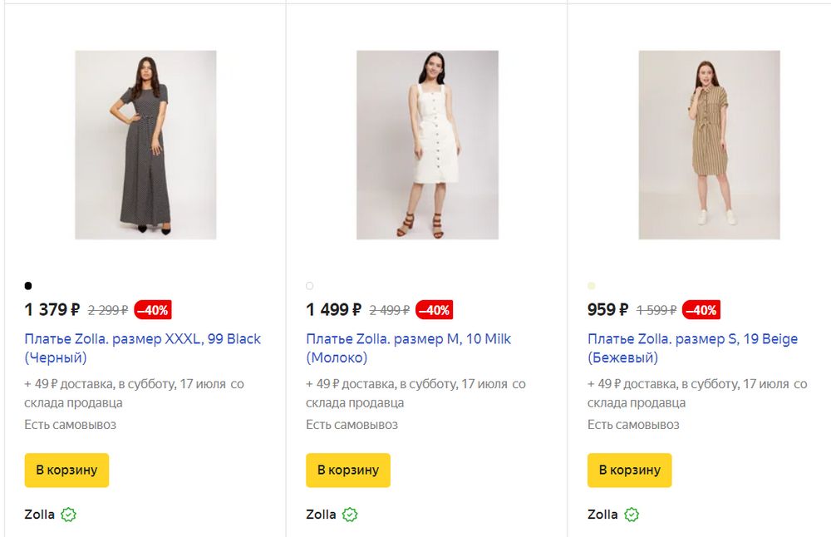Click verified badge beside second Zolla seller

(351, 515)
